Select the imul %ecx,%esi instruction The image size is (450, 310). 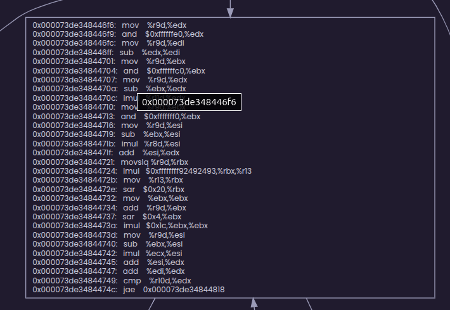152,253
